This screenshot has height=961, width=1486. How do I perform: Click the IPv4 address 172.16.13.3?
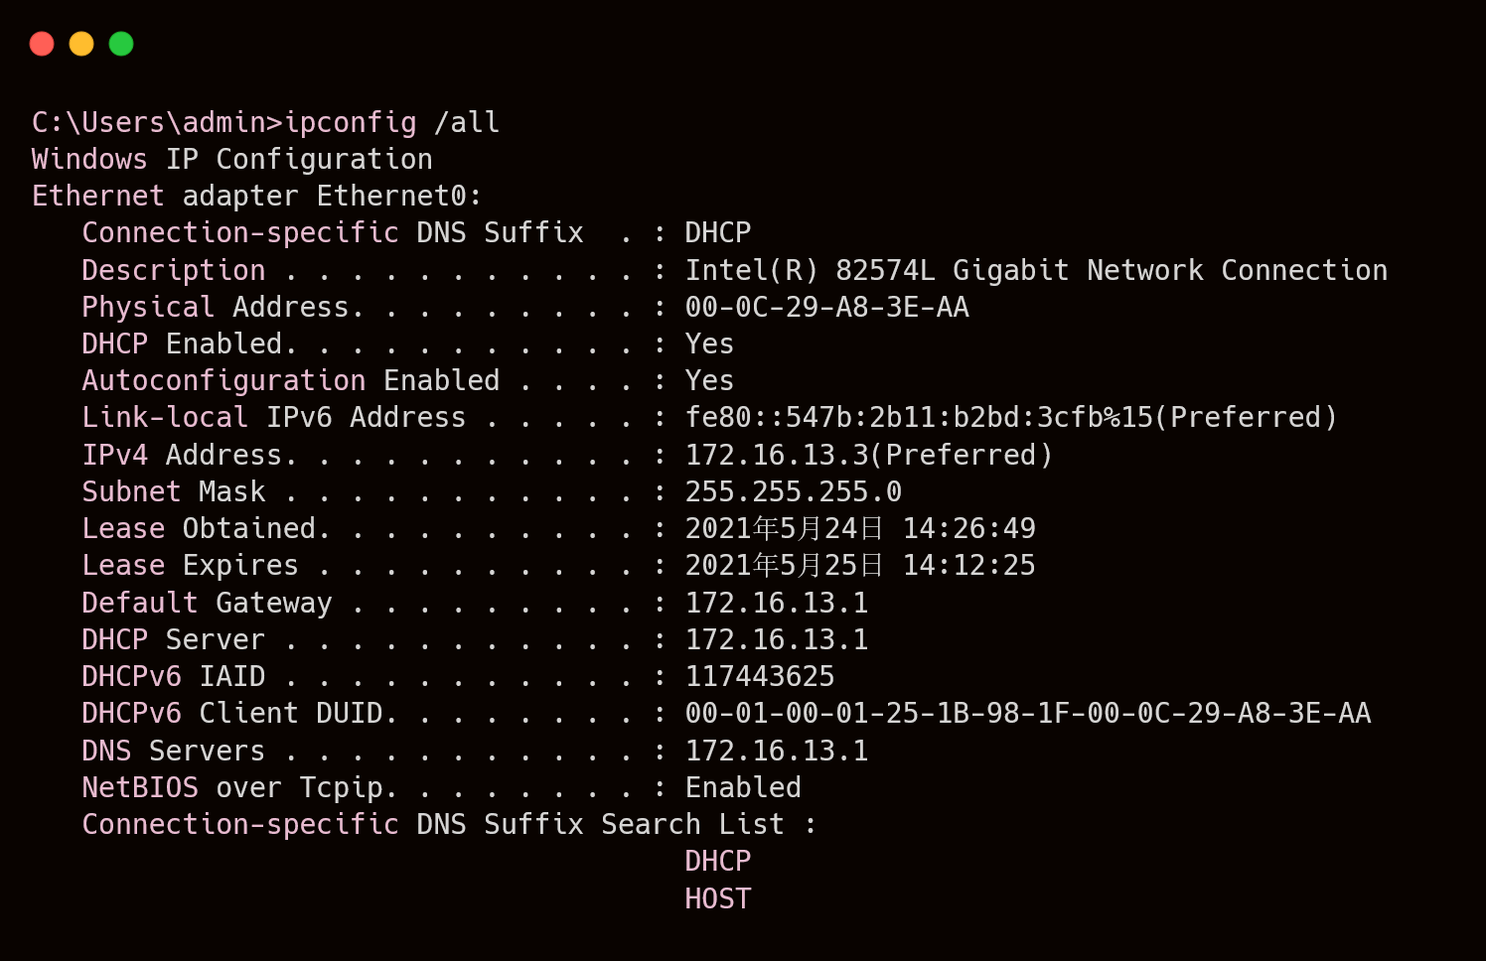(x=777, y=455)
